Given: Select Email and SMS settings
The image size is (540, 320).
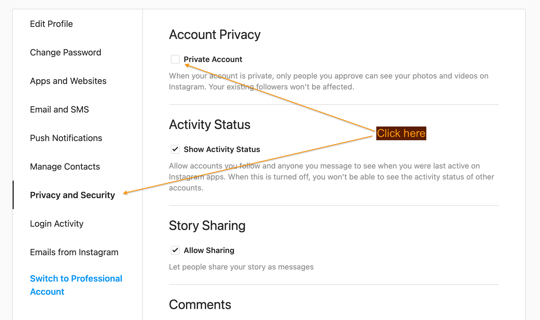Looking at the screenshot, I should point(59,110).
